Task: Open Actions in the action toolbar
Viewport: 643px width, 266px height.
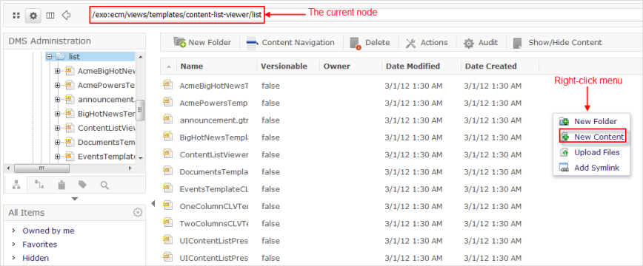Action: [x=427, y=43]
